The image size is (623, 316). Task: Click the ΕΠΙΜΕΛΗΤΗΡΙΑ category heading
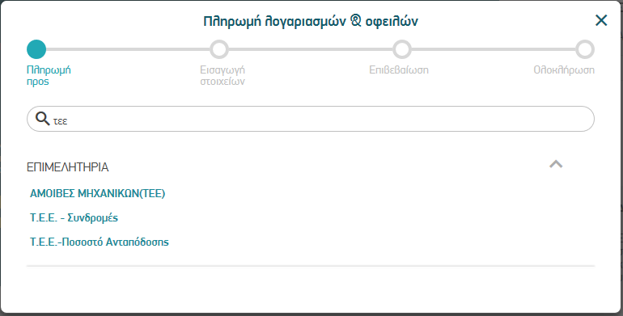pos(67,167)
